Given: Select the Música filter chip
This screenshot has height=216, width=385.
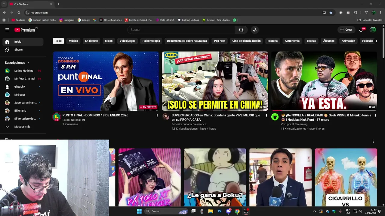Looking at the screenshot, I should pos(73,41).
